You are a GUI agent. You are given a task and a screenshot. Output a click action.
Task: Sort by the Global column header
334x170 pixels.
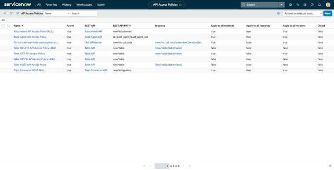[x=321, y=26]
